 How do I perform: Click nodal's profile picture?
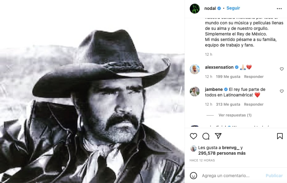pyautogui.click(x=195, y=9)
